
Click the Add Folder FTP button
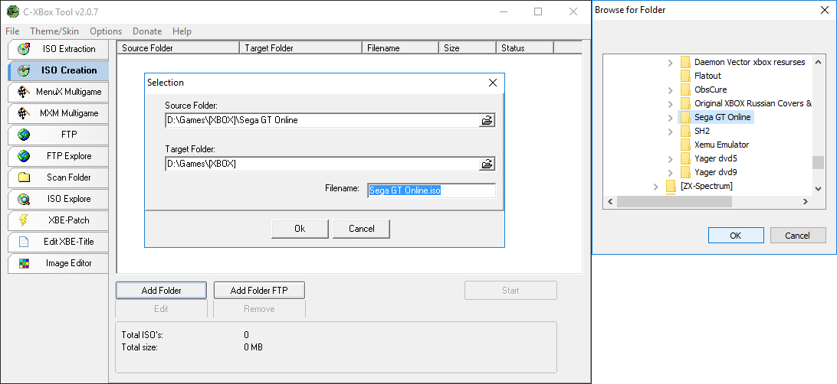259,290
